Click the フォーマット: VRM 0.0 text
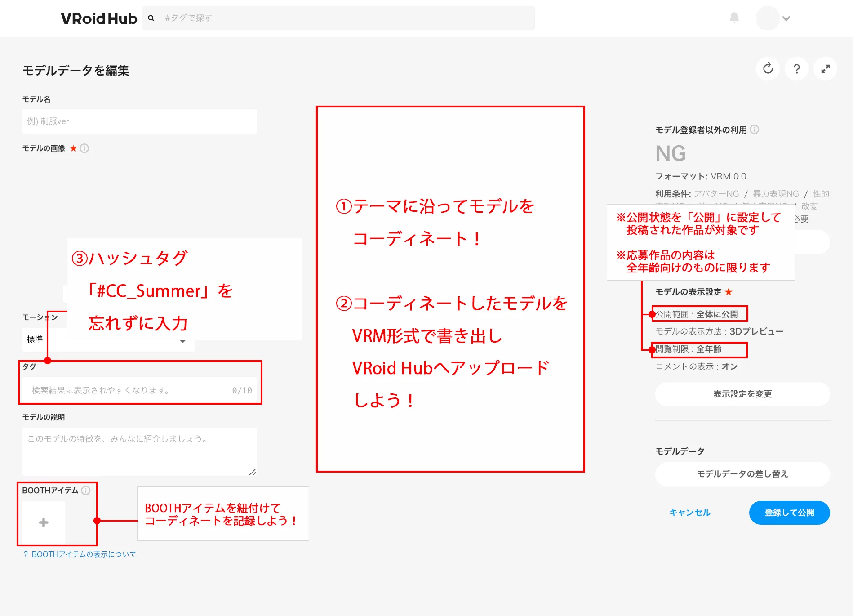This screenshot has height=616, width=853. click(701, 176)
